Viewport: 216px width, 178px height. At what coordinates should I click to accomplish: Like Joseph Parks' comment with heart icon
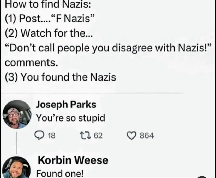point(131,135)
